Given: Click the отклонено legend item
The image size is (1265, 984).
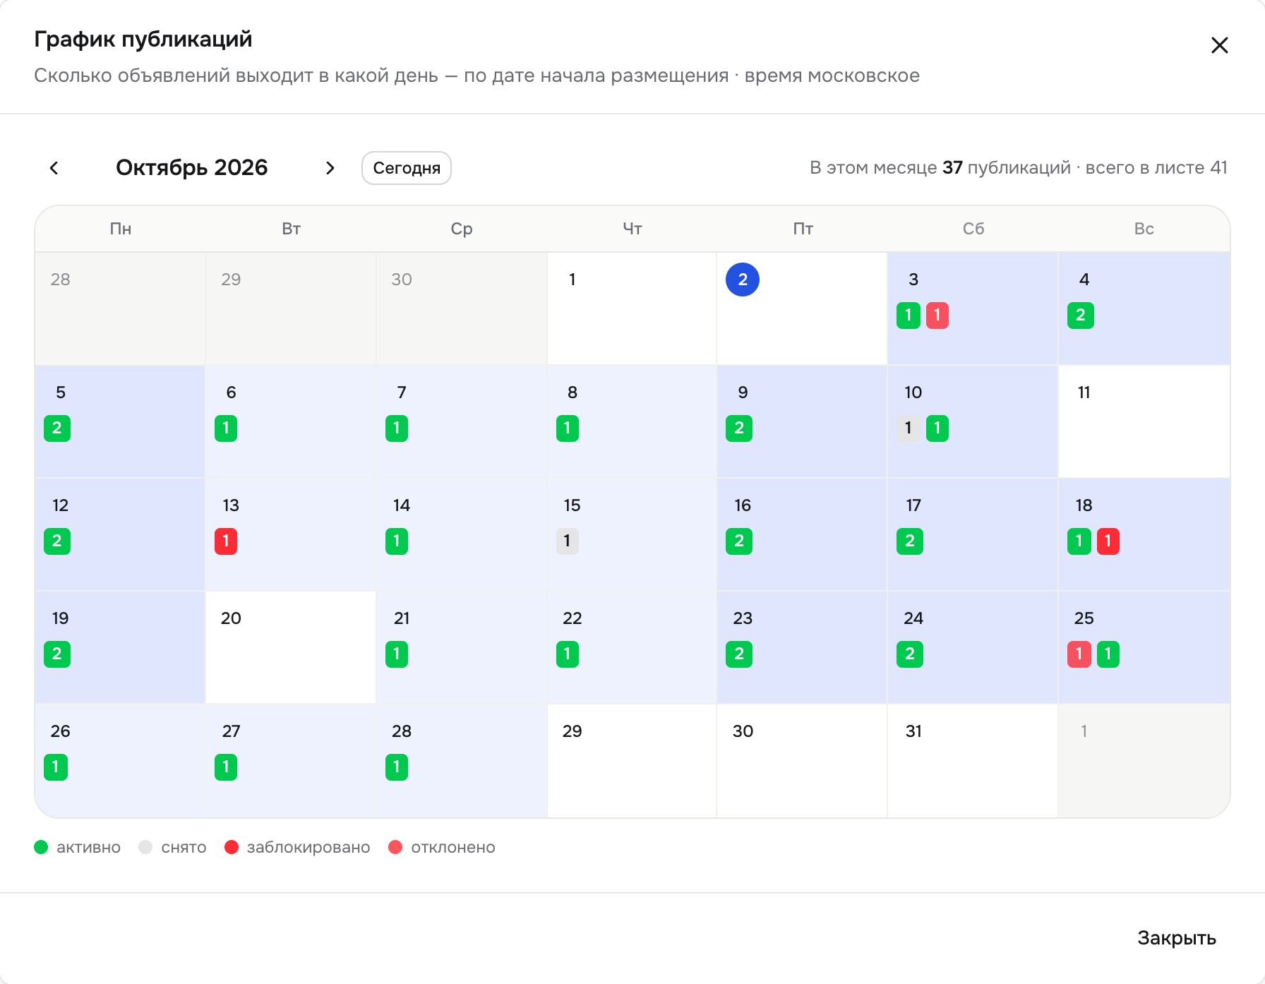Looking at the screenshot, I should tap(442, 847).
